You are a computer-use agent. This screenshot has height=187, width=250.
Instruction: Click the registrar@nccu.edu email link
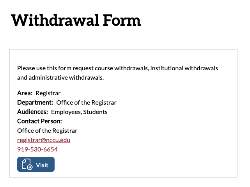[x=44, y=140]
